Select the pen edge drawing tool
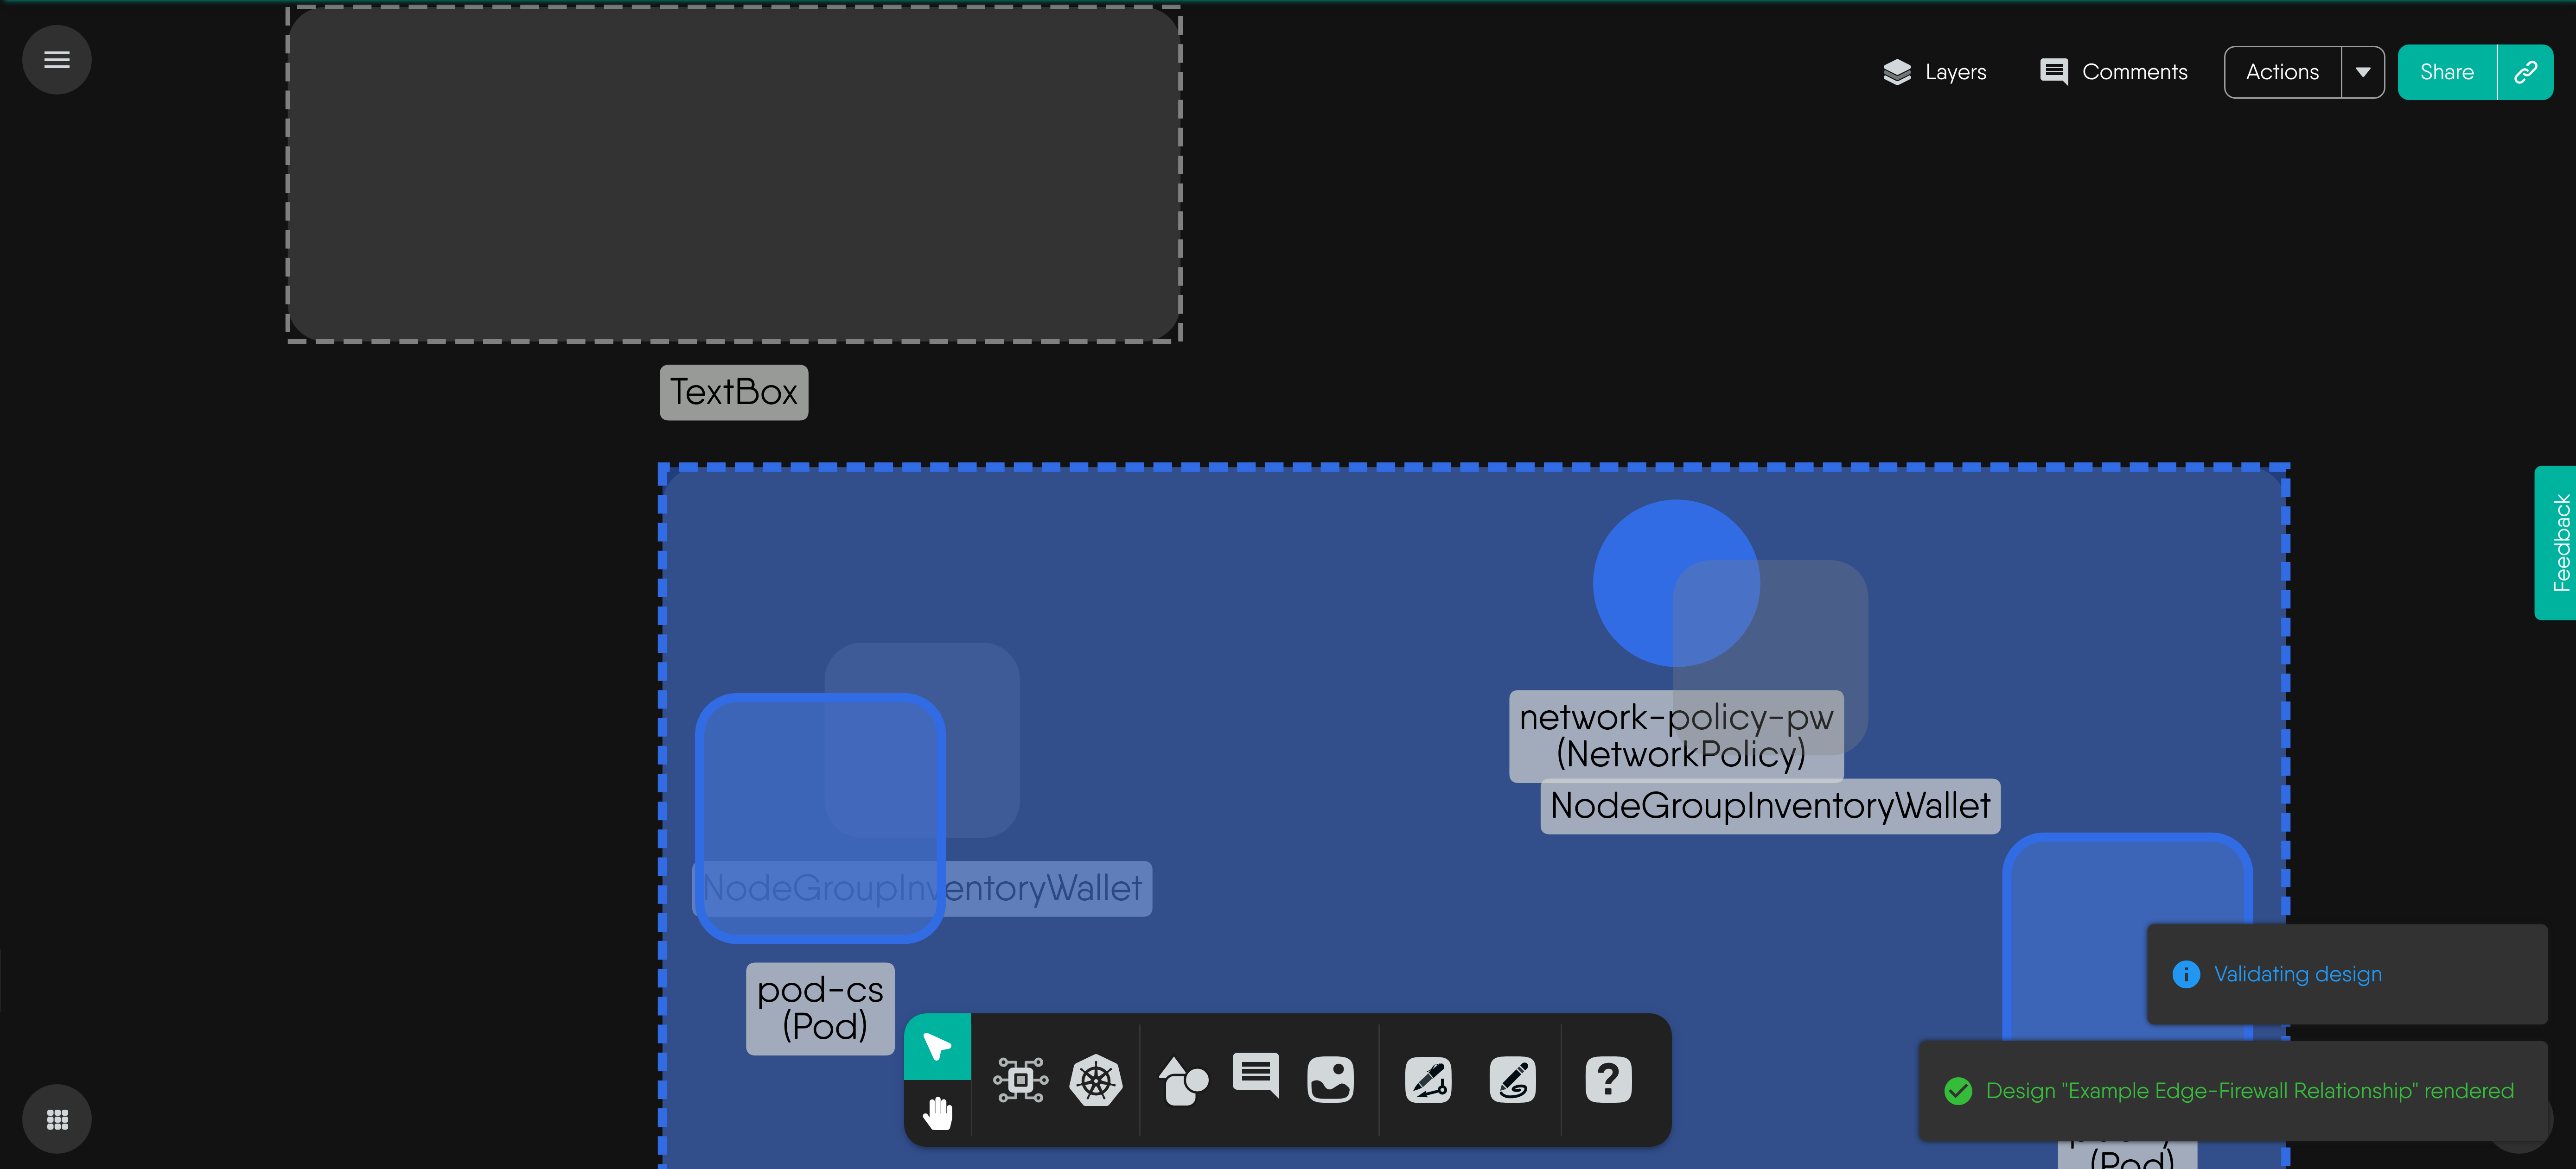The height and width of the screenshot is (1169, 2576). pyautogui.click(x=1428, y=1079)
